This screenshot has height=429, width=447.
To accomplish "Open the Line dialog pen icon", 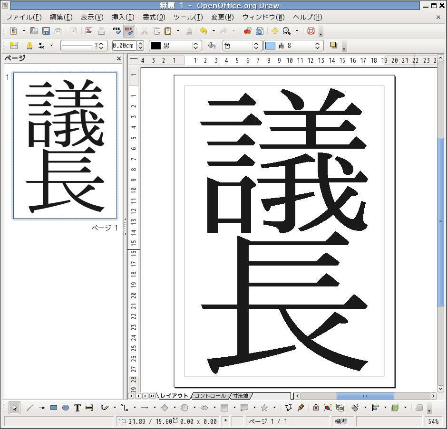I will (29, 46).
